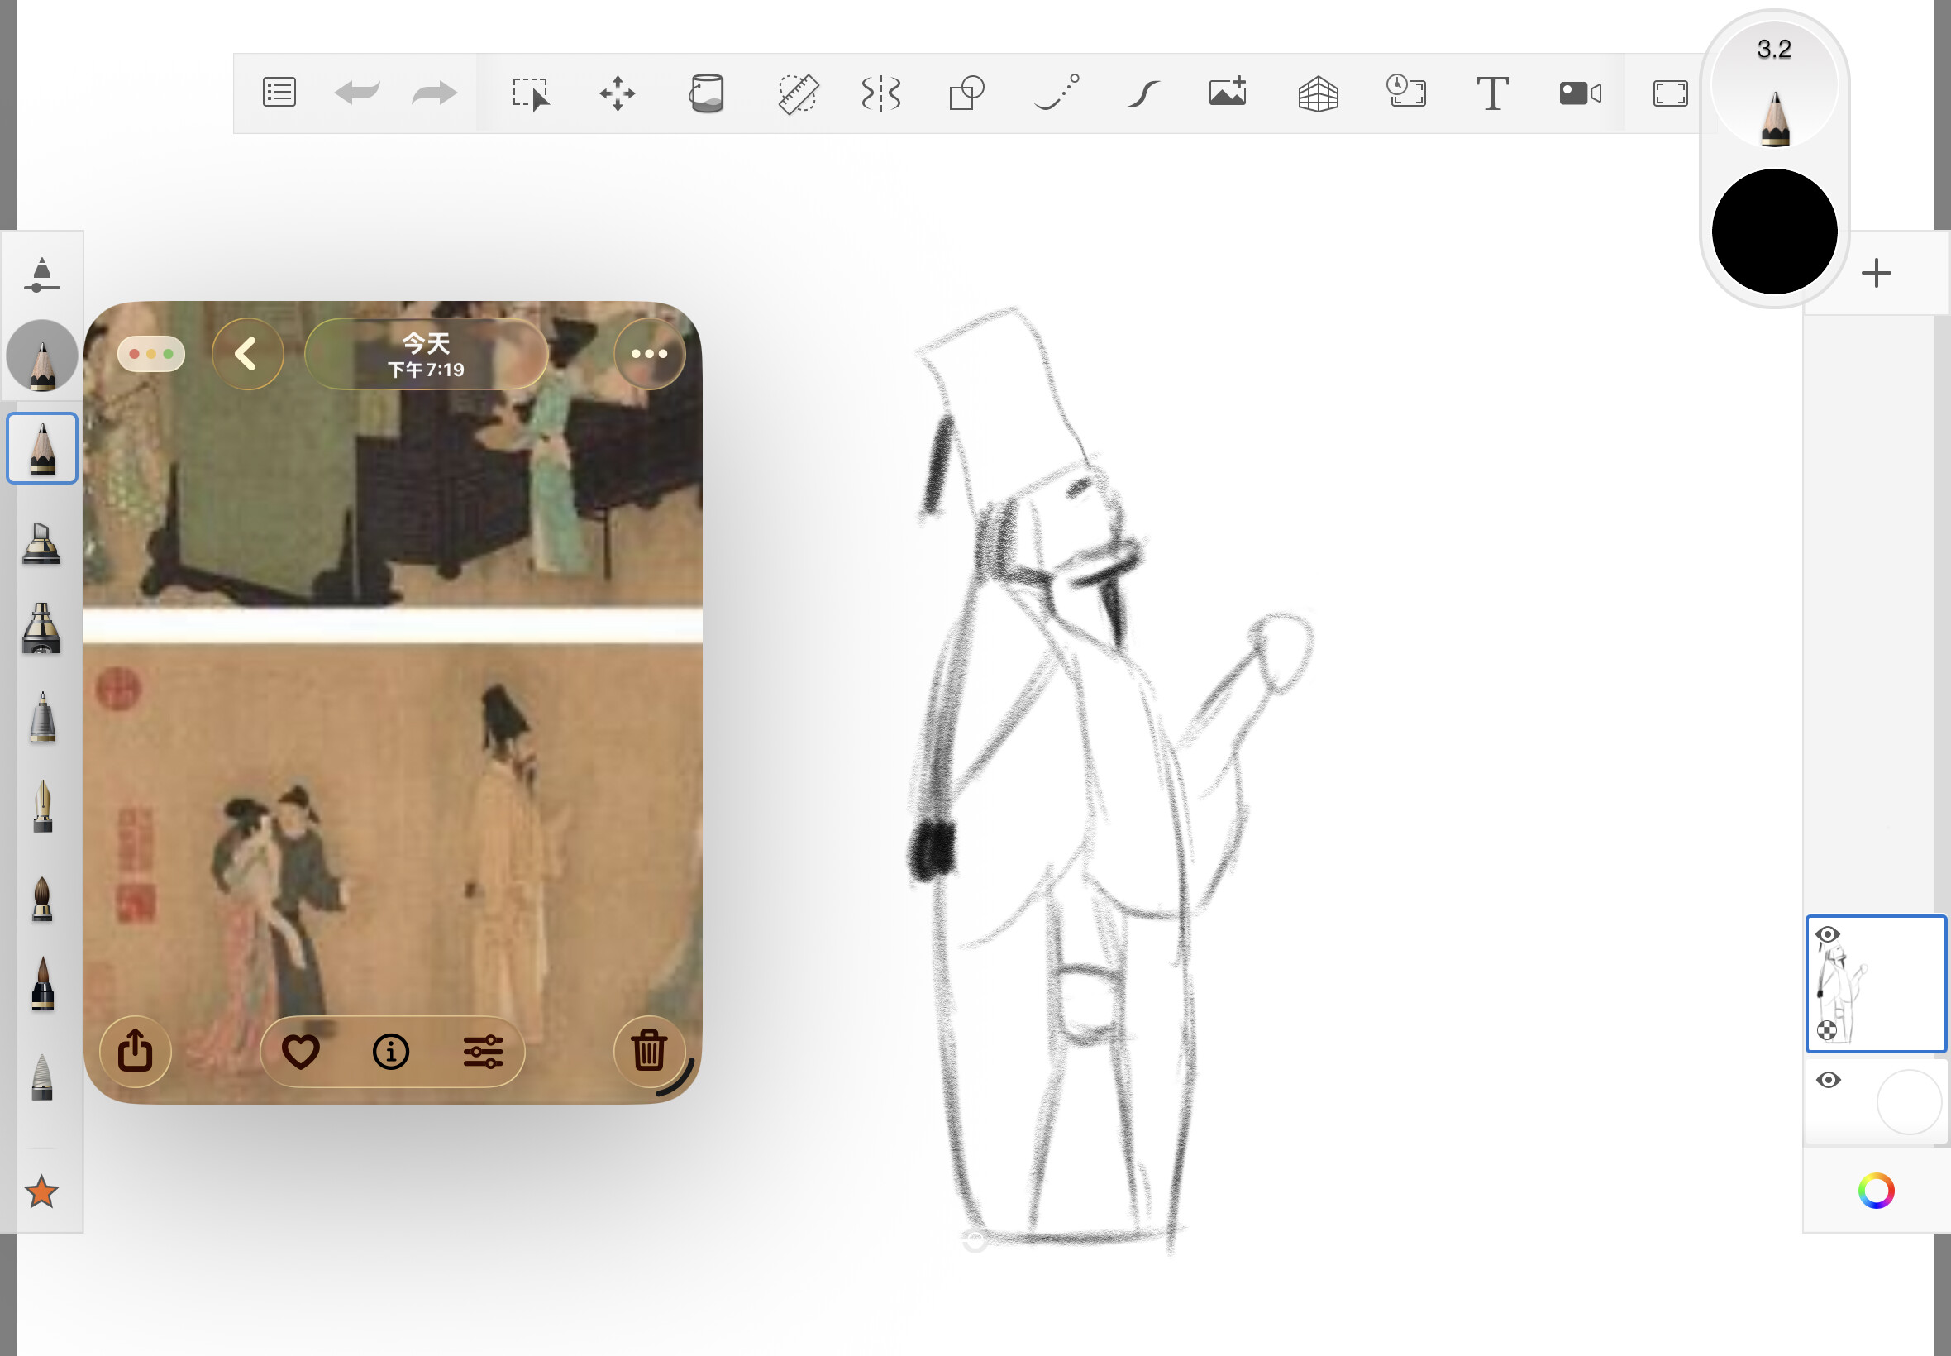Click the Transform move tool
This screenshot has width=1951, height=1356.
[617, 93]
